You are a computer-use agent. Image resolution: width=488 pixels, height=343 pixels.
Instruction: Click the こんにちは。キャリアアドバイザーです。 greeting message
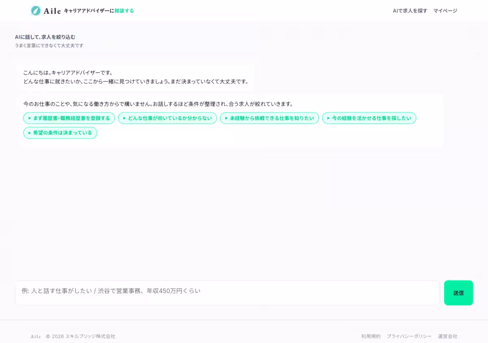[68, 73]
